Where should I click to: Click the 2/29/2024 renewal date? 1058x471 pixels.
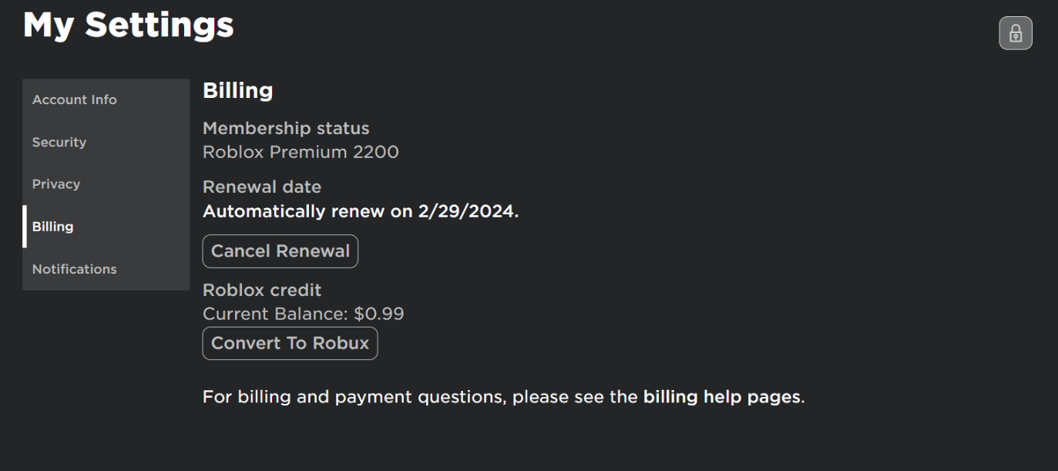coord(467,211)
